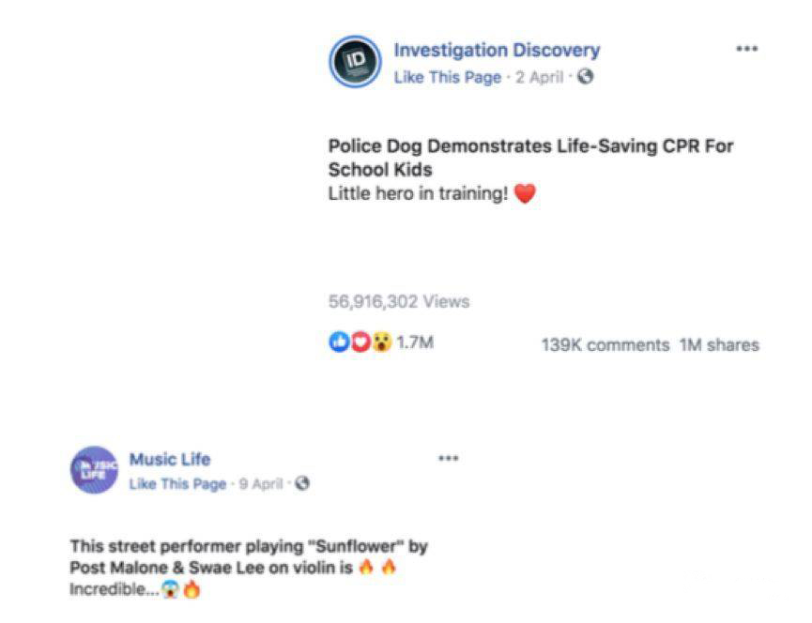
Task: View the 139K comments
Action: pos(605,344)
